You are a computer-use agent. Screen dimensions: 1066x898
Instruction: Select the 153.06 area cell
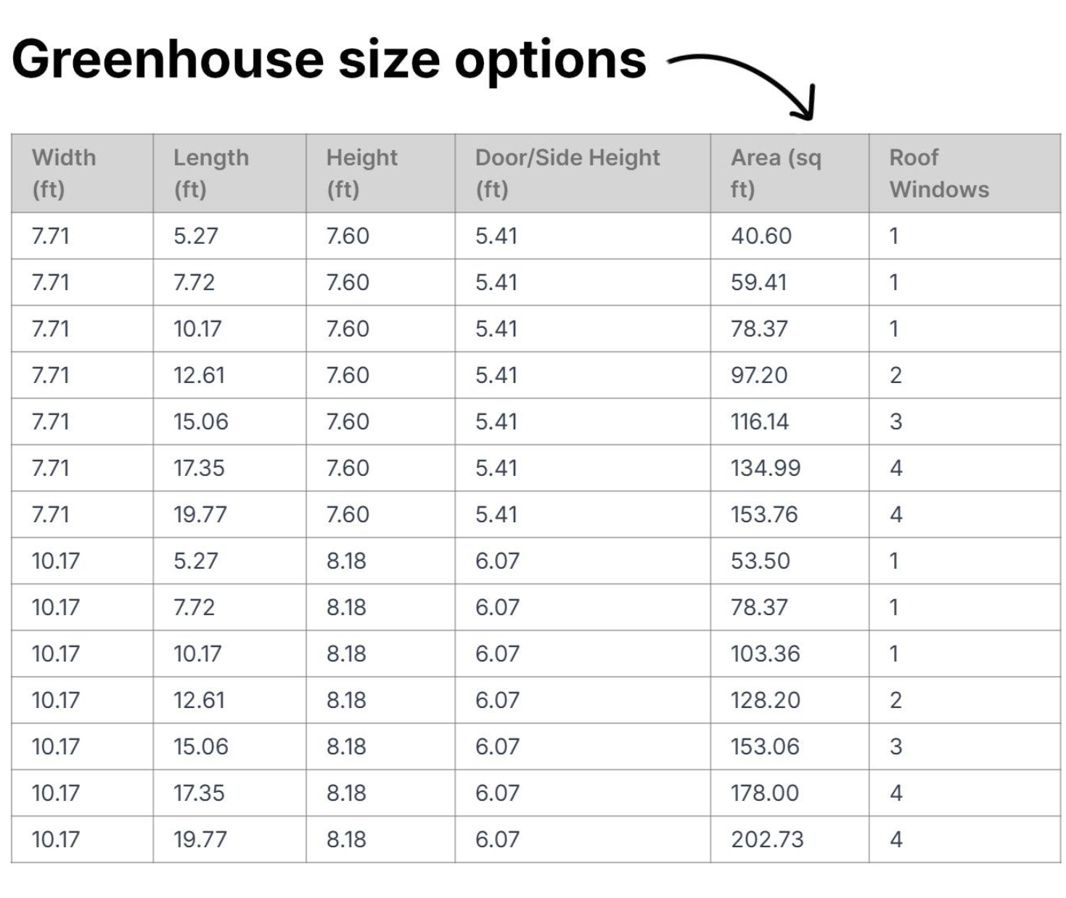(x=765, y=746)
